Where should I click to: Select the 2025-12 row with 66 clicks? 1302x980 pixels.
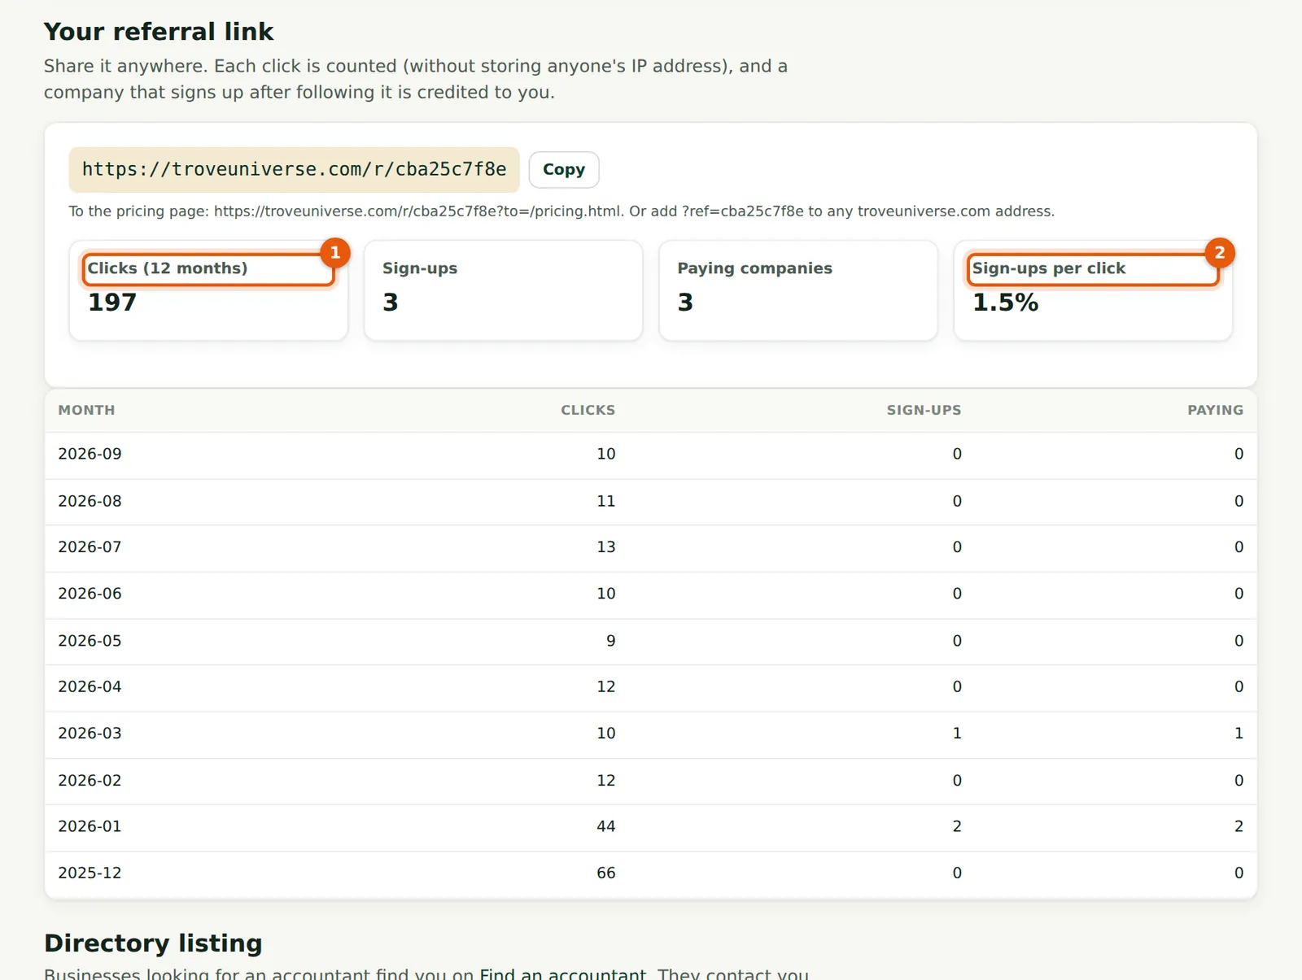tap(651, 874)
